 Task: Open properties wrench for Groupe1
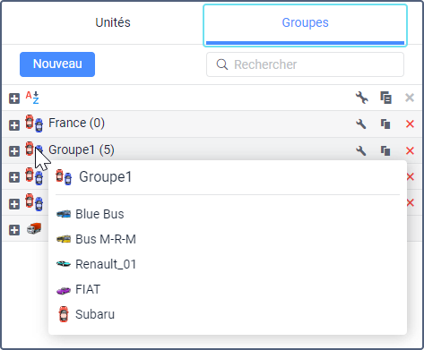(361, 150)
